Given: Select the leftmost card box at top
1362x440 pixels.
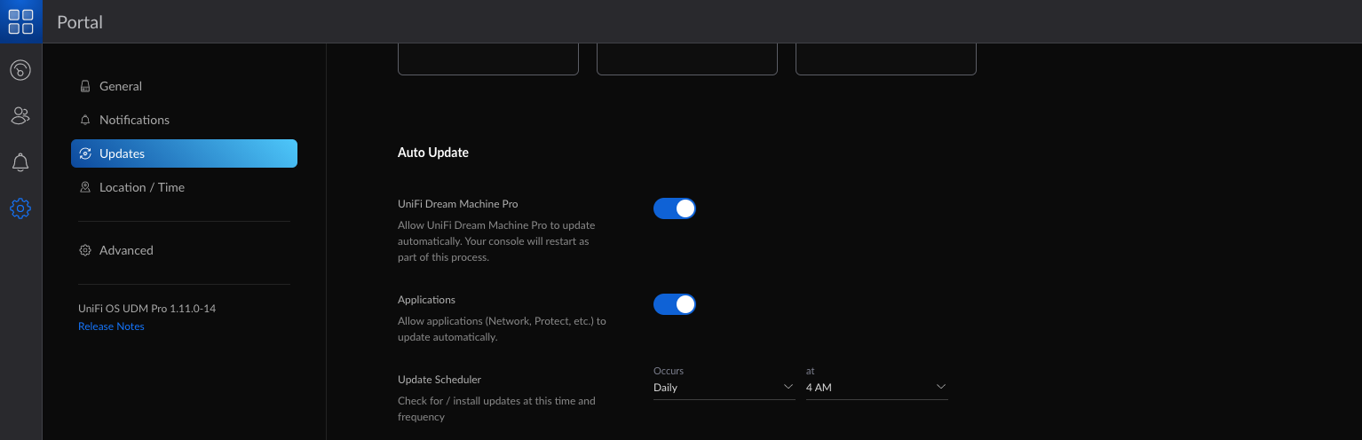Looking at the screenshot, I should pos(488,59).
